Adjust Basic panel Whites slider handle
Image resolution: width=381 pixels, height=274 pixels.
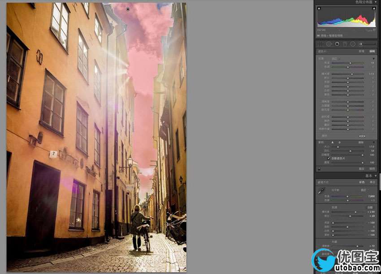[333, 231]
